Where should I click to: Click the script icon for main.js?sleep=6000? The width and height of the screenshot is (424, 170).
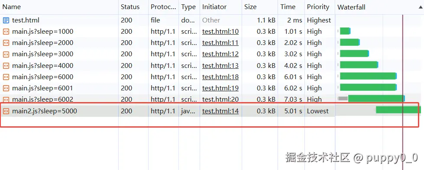pyautogui.click(x=6, y=77)
